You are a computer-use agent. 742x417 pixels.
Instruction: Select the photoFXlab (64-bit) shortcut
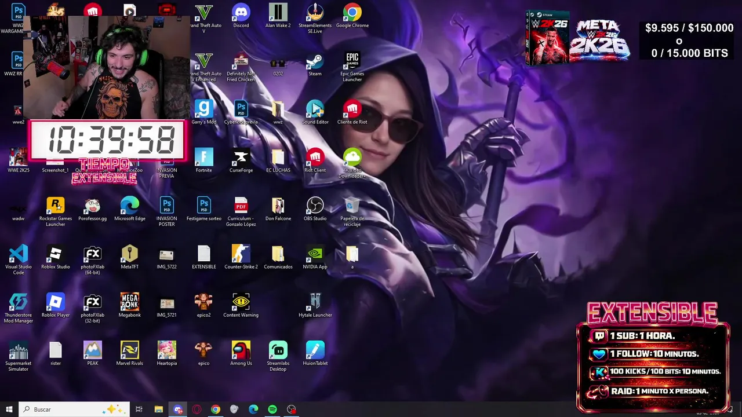coord(92,259)
